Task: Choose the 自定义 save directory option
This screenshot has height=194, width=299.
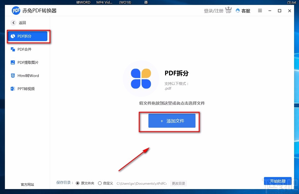Action: tap(100, 183)
